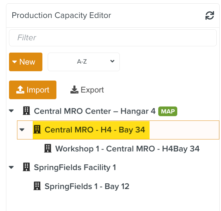Select the SpringFields 1 - Bay 12 label
The image size is (221, 211).
click(x=87, y=186)
